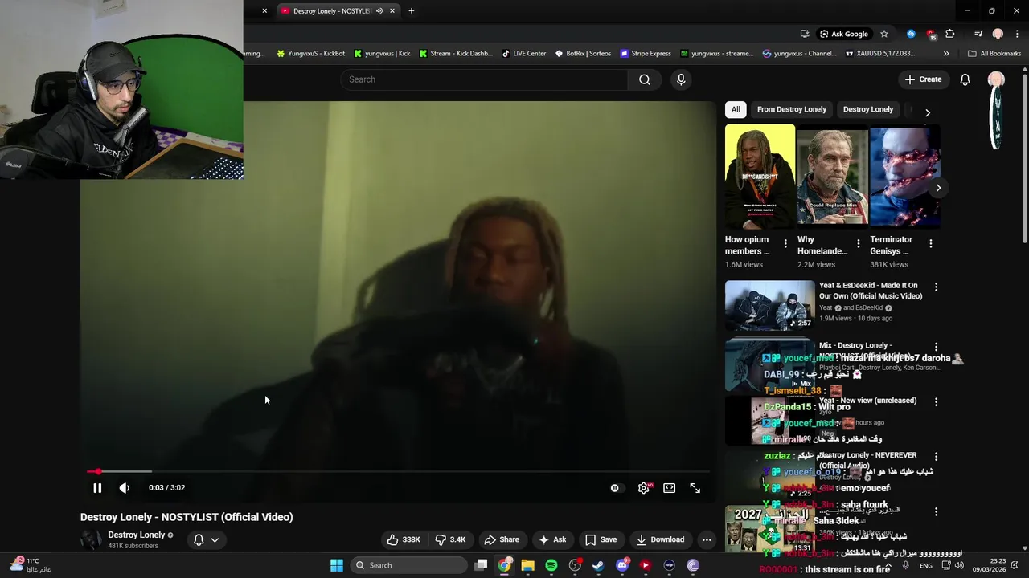This screenshot has height=578, width=1029.
Task: Open Why Homelander short thumbnail
Action: 832,176
